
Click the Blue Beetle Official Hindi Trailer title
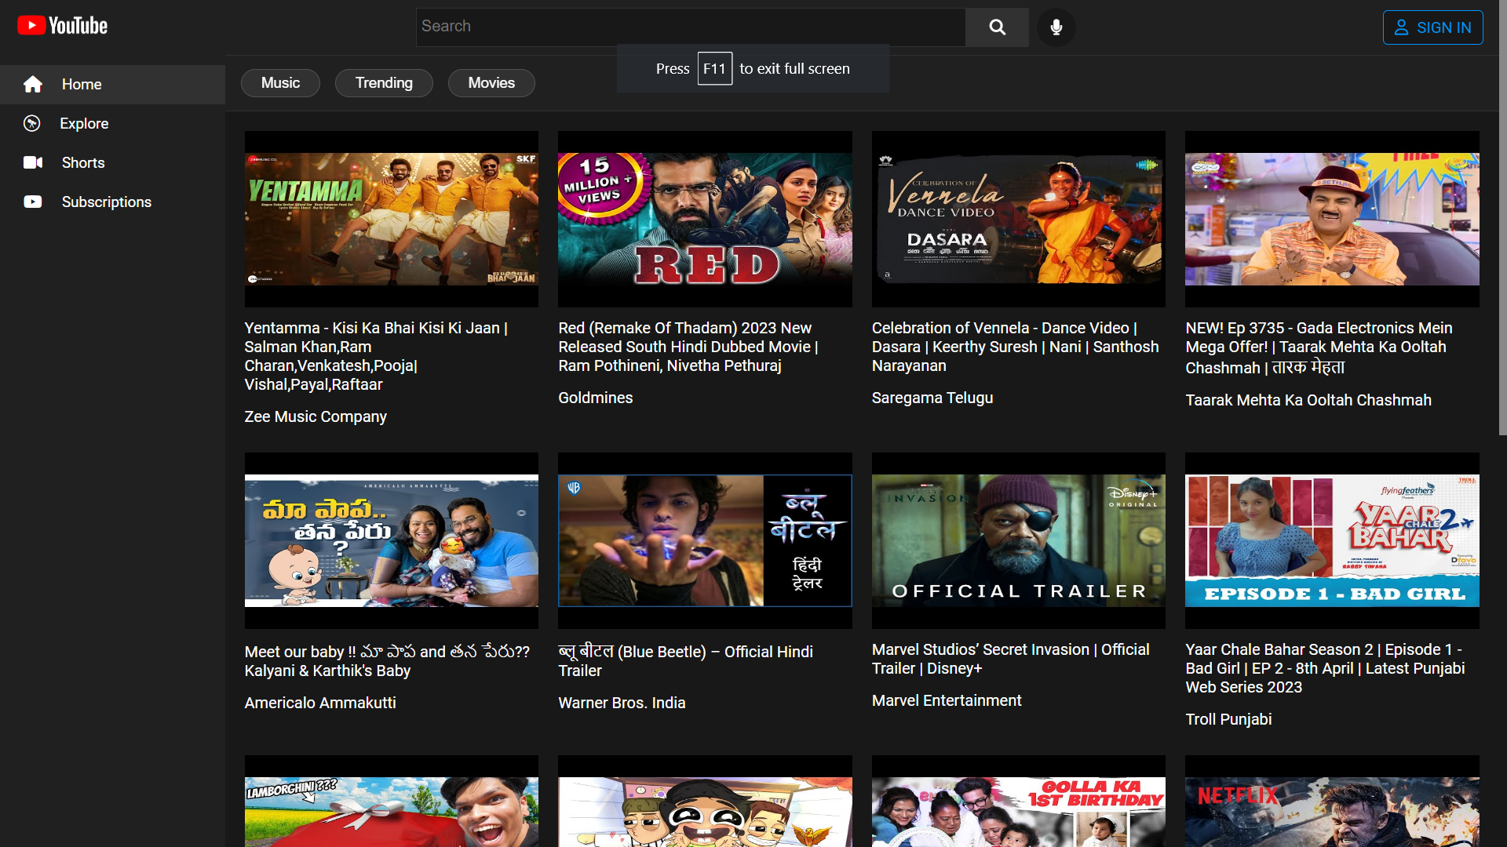tap(685, 661)
